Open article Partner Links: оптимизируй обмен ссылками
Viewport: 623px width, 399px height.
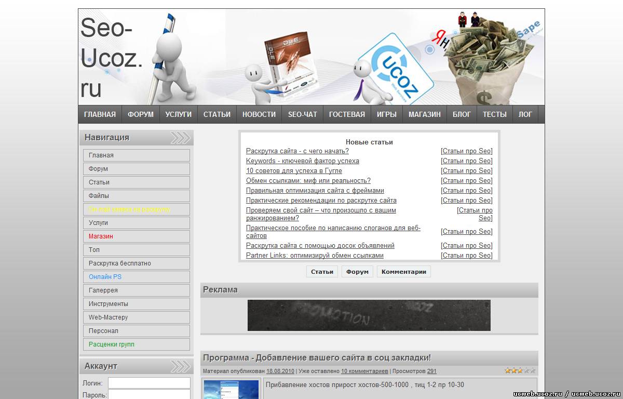tap(315, 256)
